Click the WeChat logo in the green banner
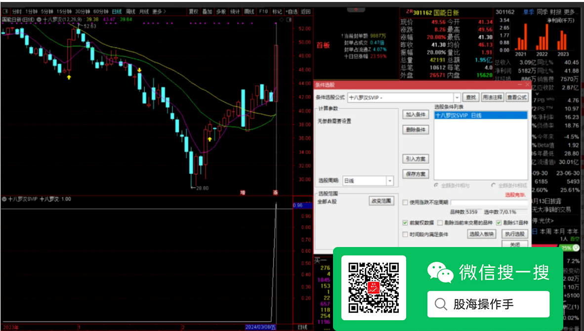Image resolution: width=584 pixels, height=331 pixels. pos(440,273)
